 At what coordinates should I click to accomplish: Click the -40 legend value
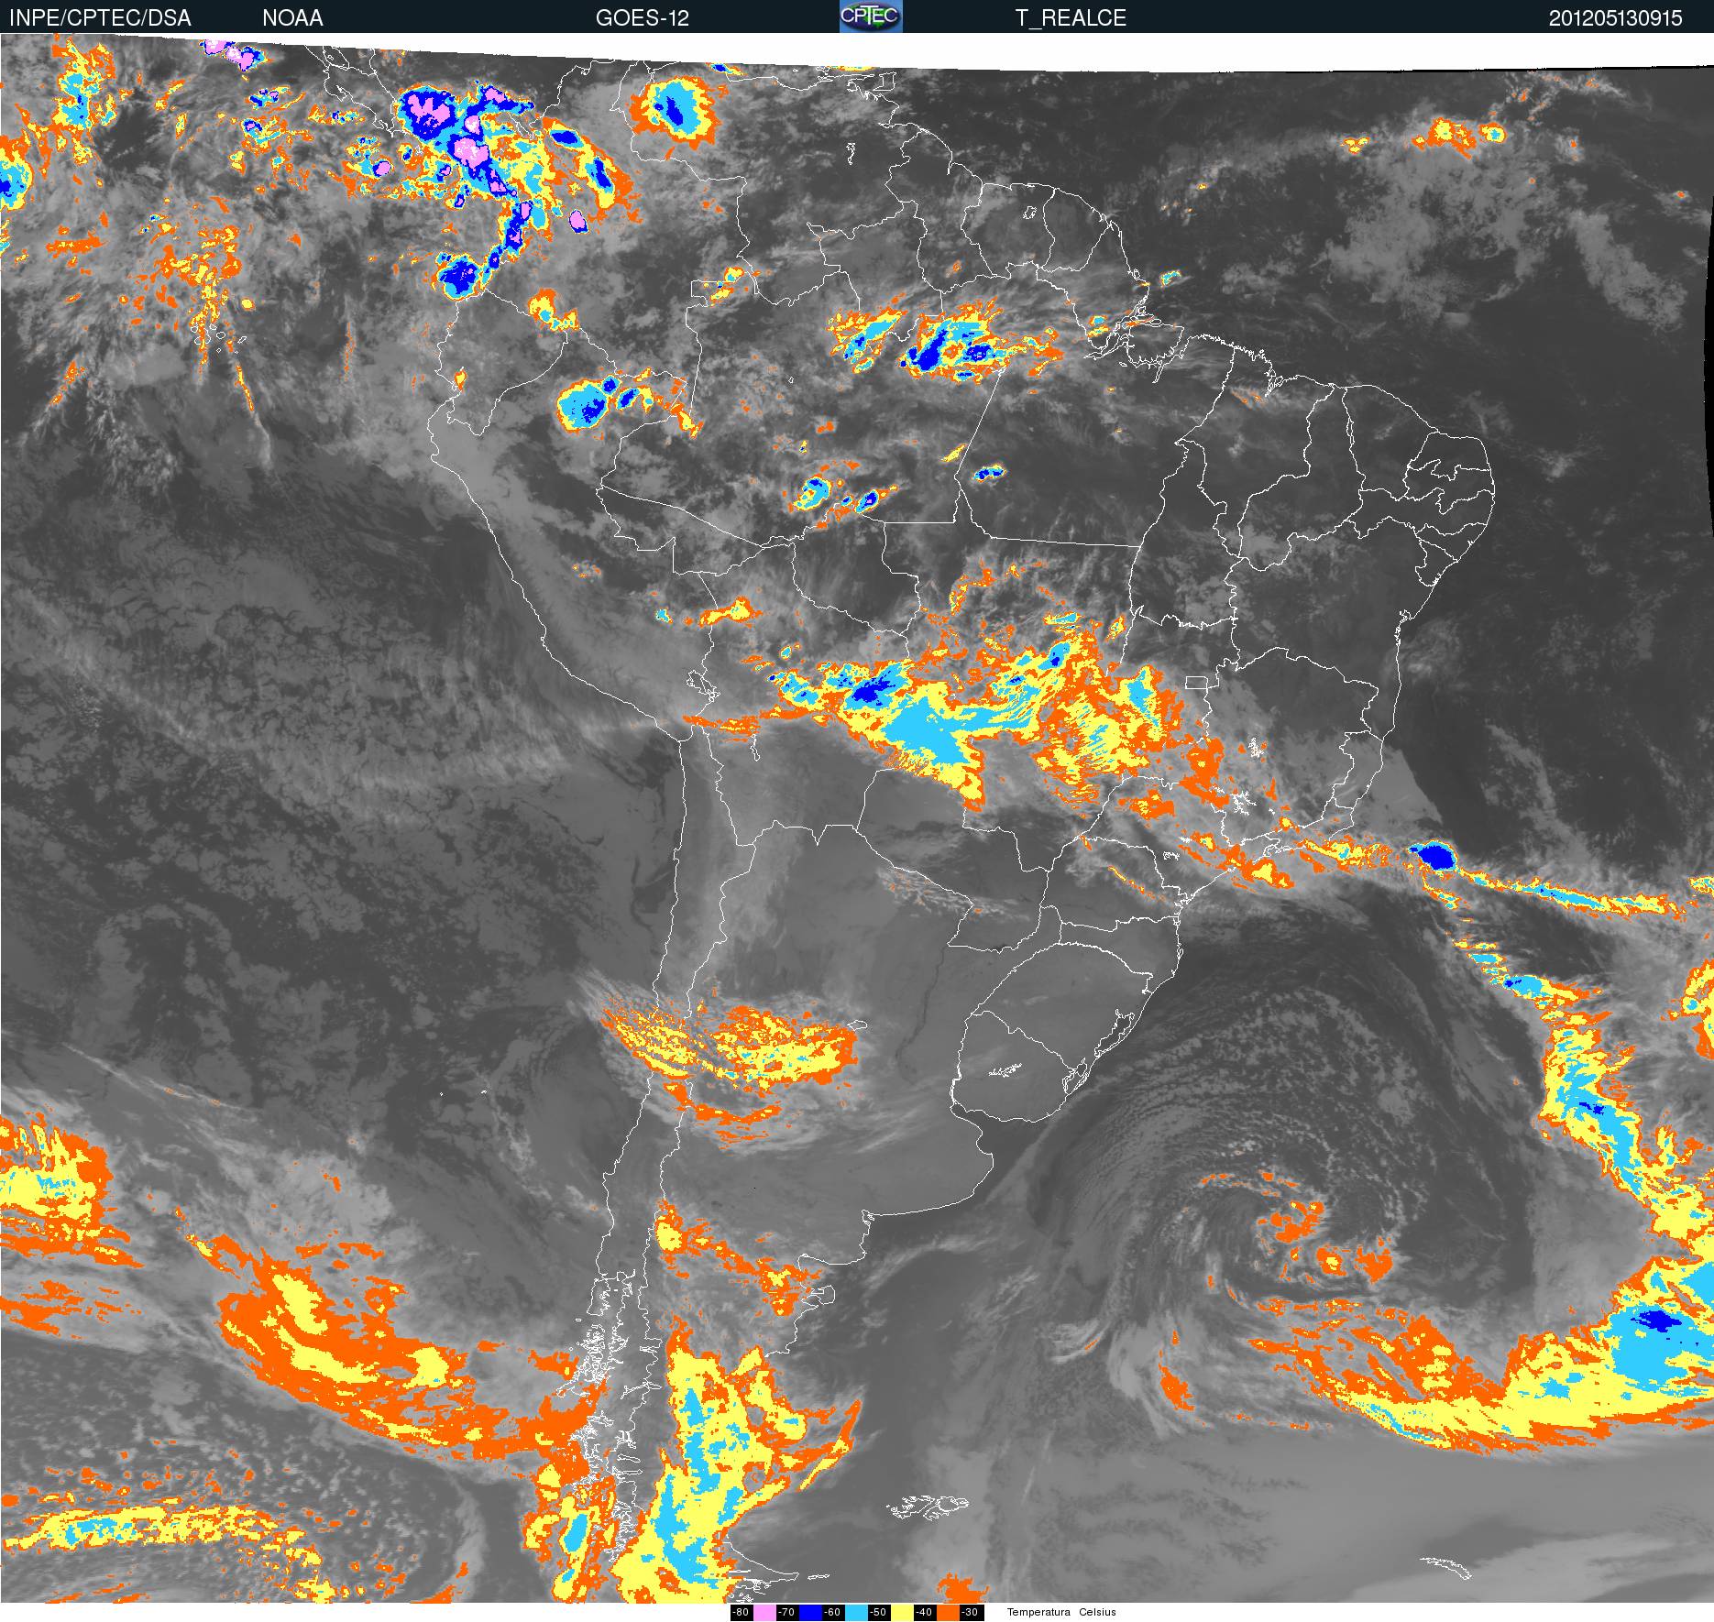pos(925,1613)
